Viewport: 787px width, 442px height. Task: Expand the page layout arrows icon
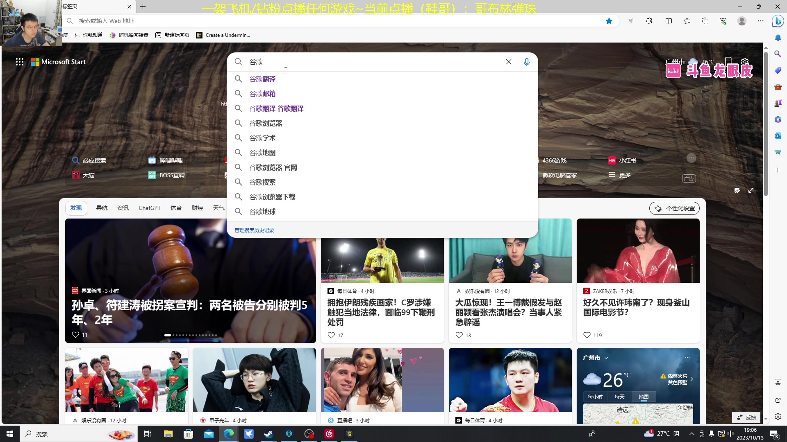pyautogui.click(x=751, y=190)
